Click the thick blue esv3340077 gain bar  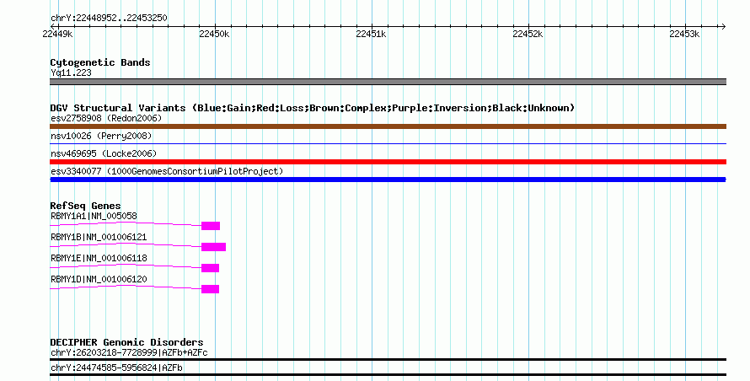[x=388, y=180]
